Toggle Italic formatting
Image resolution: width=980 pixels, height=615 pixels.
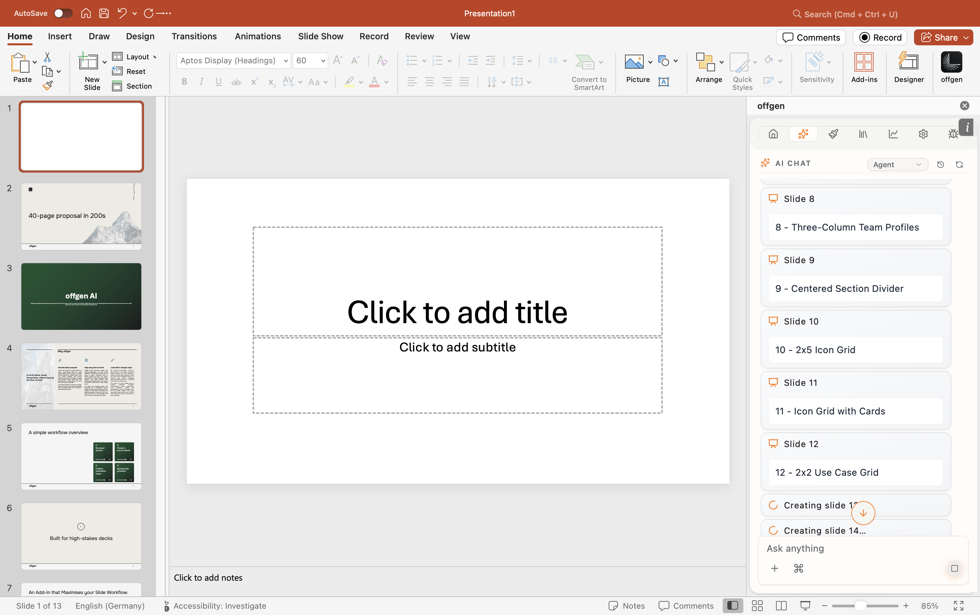(201, 82)
